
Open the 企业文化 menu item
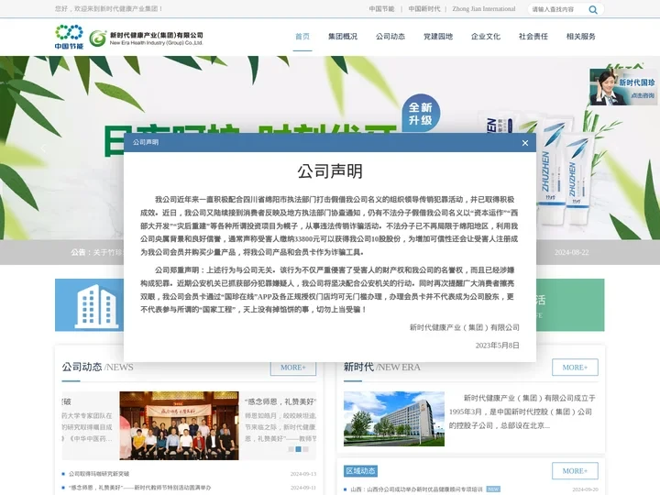click(485, 37)
